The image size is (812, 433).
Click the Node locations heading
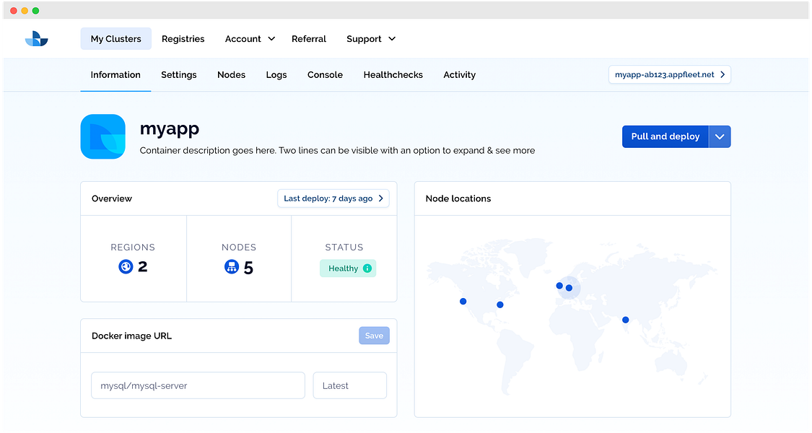coord(458,198)
